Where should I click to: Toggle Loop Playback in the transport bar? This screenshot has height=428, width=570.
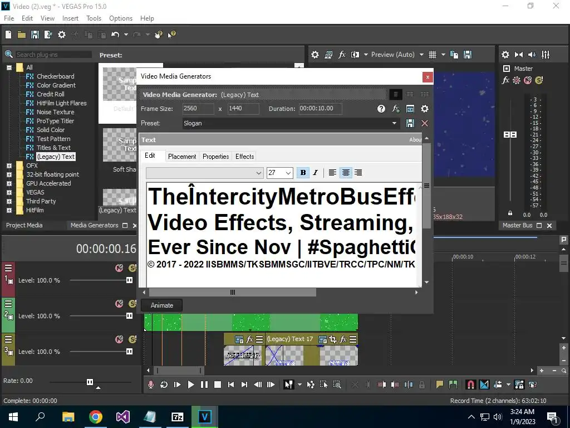[x=164, y=385]
